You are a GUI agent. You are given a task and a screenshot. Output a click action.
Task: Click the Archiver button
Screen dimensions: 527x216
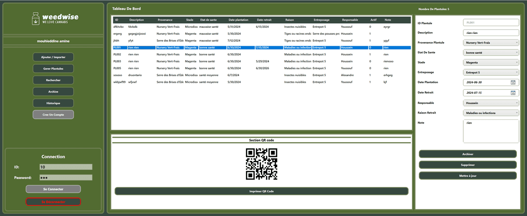click(x=468, y=154)
